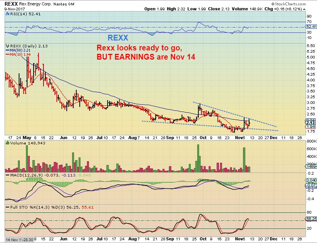Click the 'High 2.32' quote value
The width and height of the screenshot is (317, 243).
pyautogui.click(x=176, y=9)
